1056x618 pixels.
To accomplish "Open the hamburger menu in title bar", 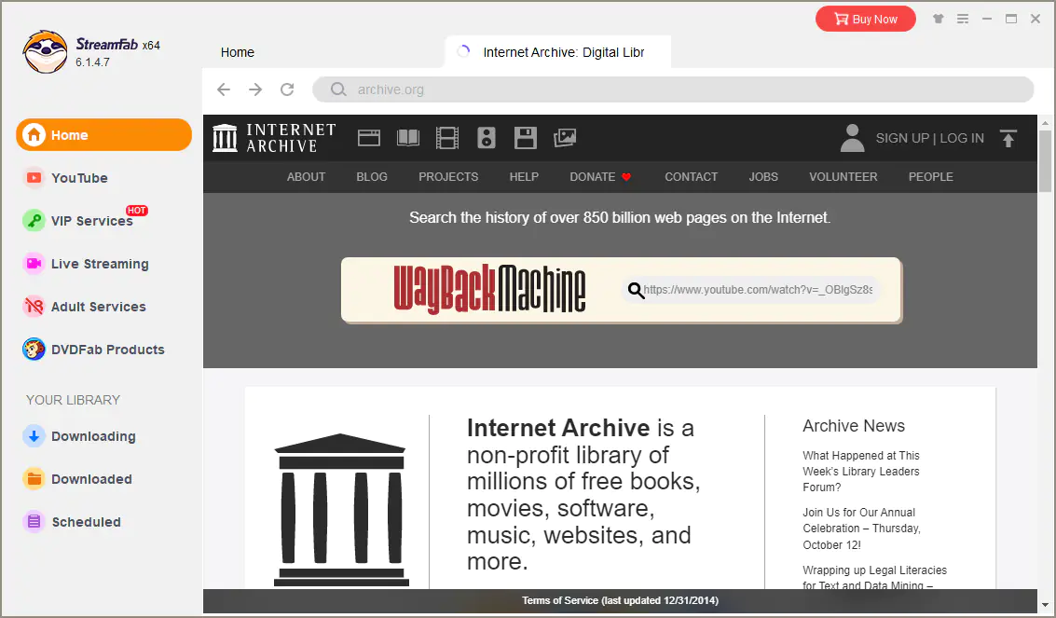I will (x=963, y=19).
